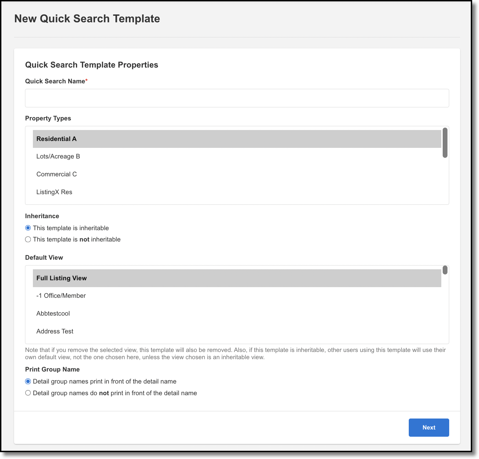Enable group names printing in front of the detail name
Viewport: 479px width, 459px height.
pyautogui.click(x=28, y=381)
